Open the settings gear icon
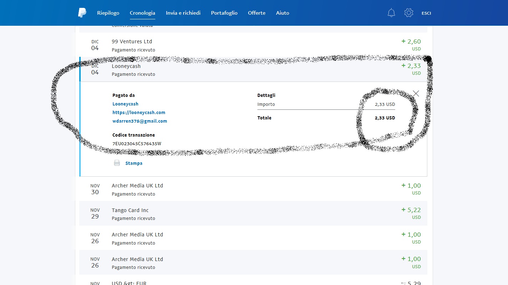This screenshot has width=508, height=285. point(409,13)
